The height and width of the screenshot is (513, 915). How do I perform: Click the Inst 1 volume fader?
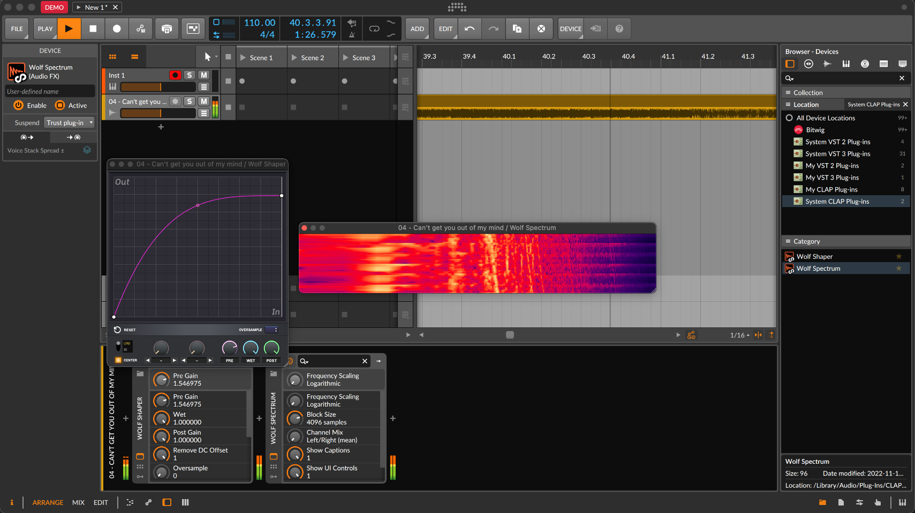158,87
